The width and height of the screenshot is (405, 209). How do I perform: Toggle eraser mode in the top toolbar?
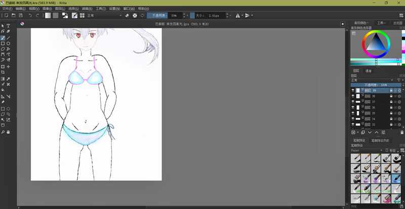tap(127, 16)
